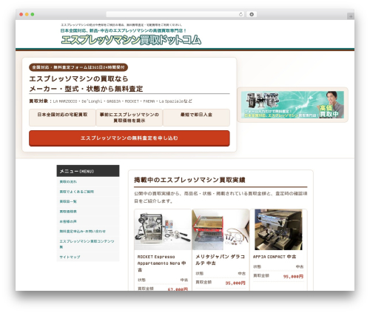Open a new tab with the plus button
Screen dimensions: 370x313
pos(351,16)
